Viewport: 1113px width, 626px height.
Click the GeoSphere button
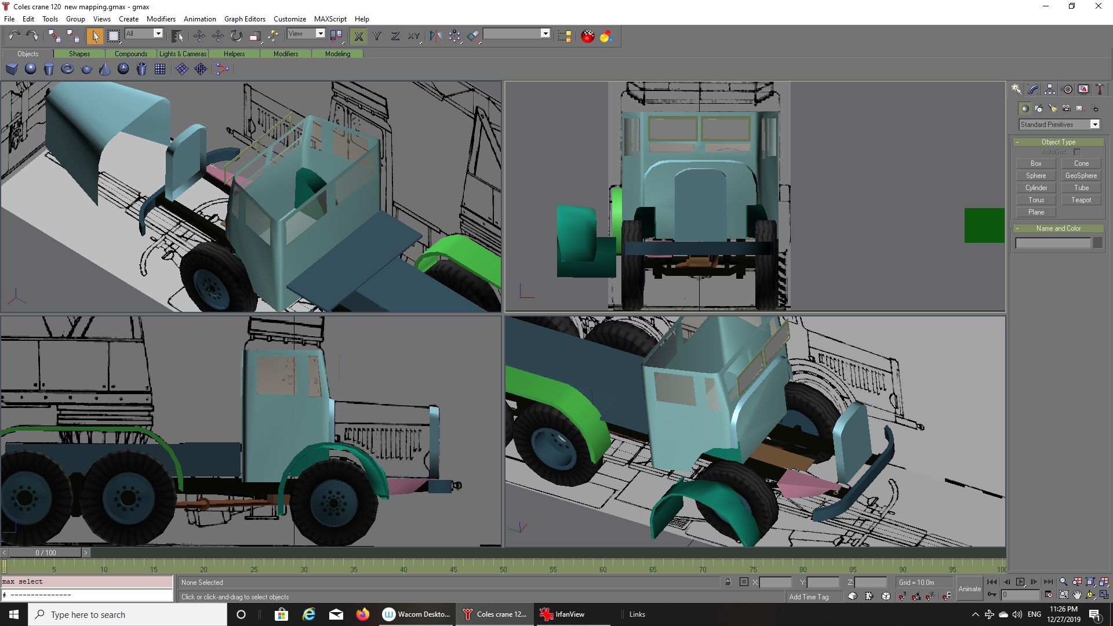click(1081, 176)
